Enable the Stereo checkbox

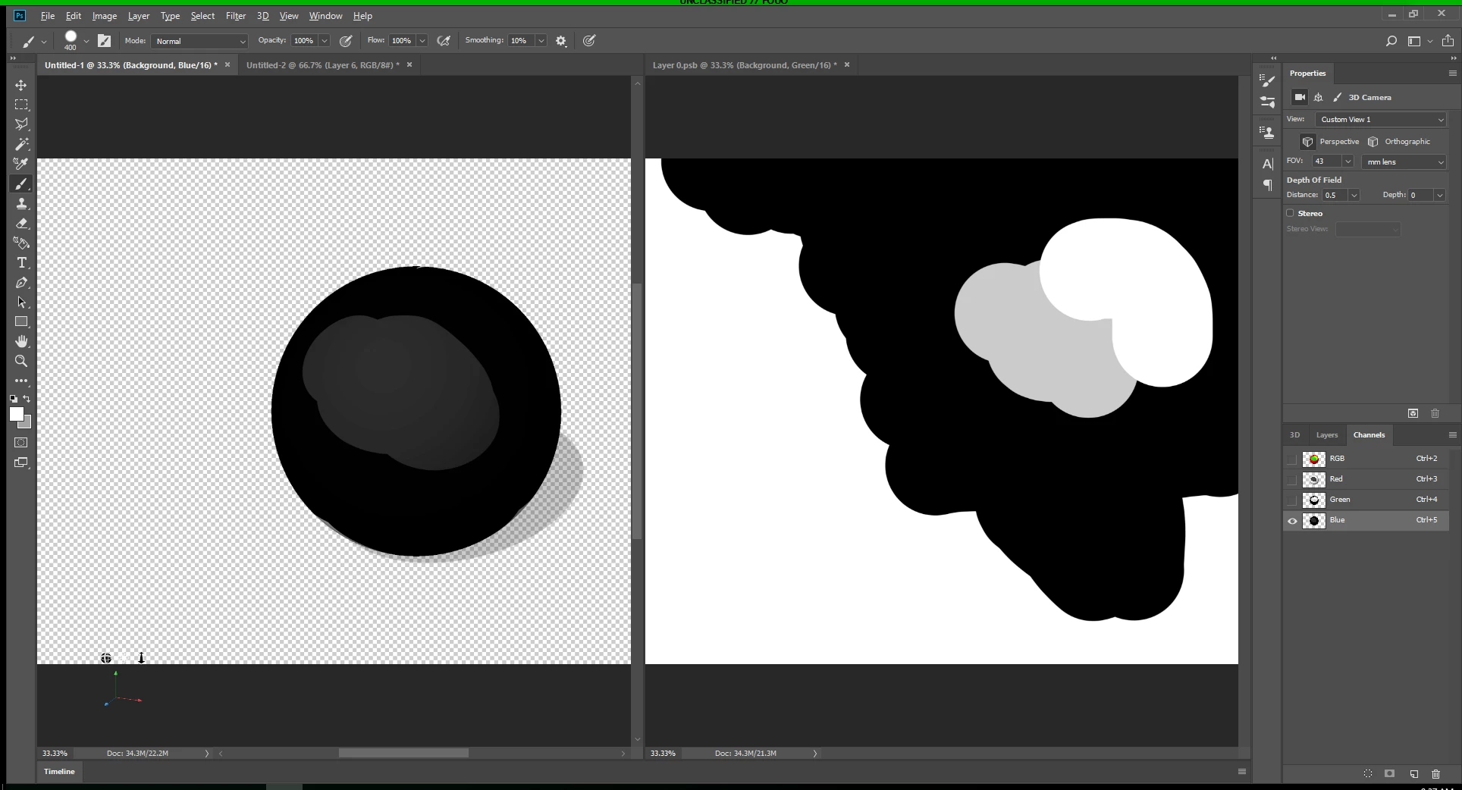[1290, 213]
